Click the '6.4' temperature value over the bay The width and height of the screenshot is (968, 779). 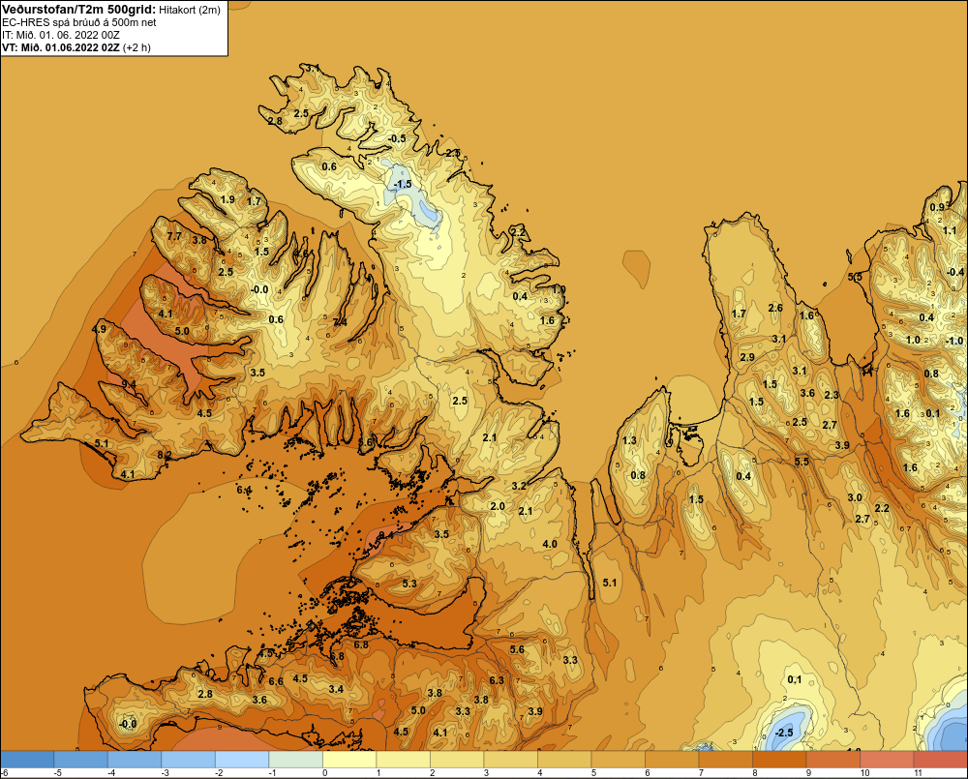point(244,490)
